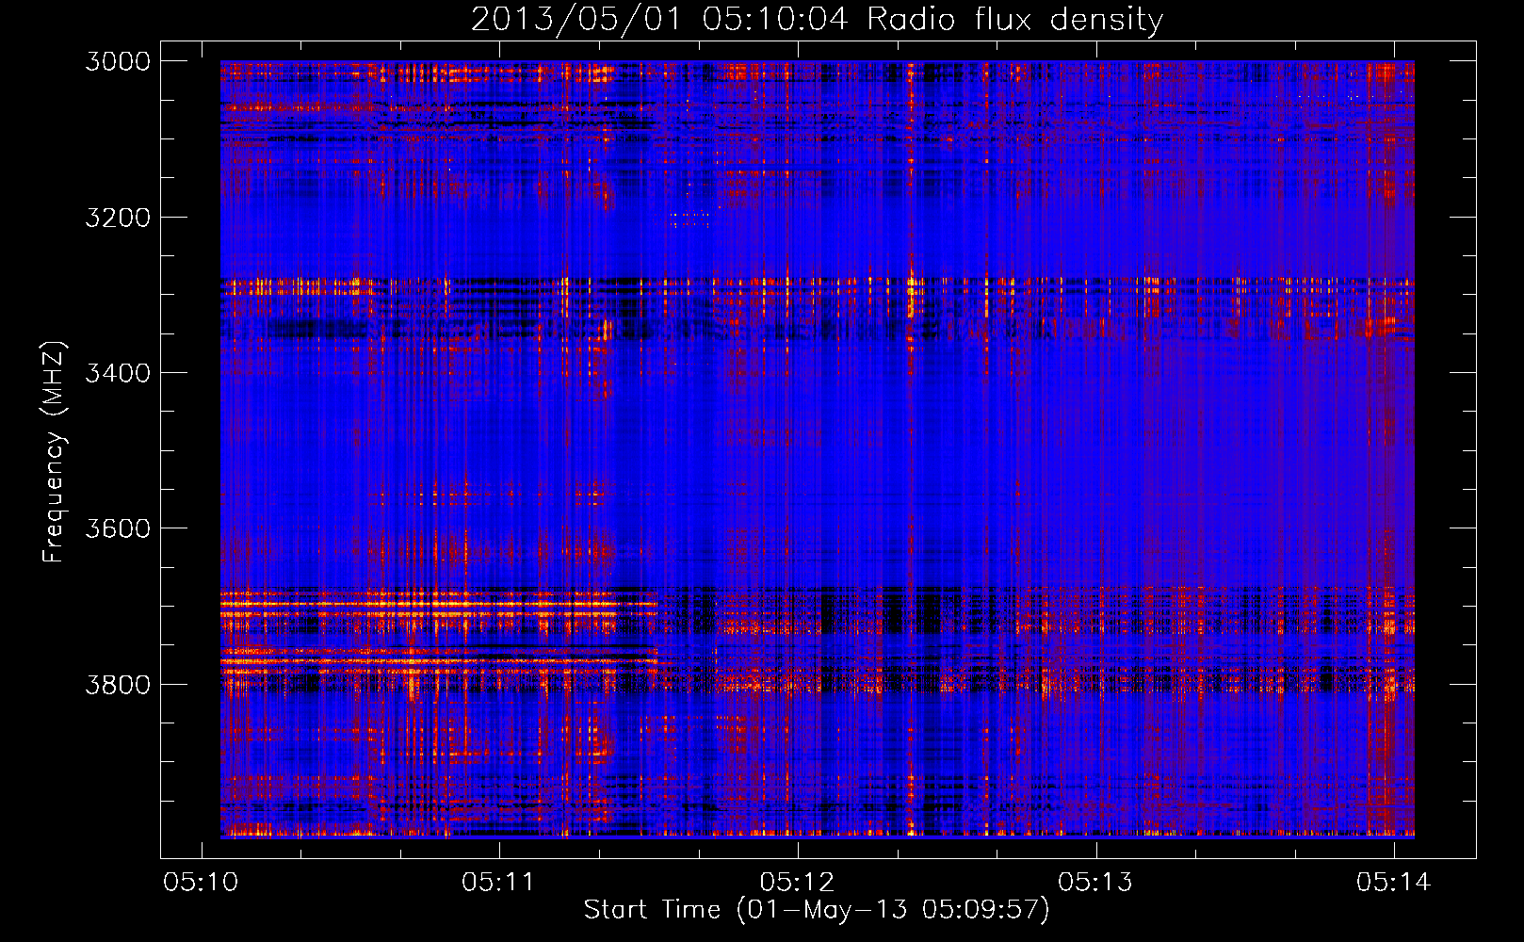
Task: Select the 3000 frequency tick label
Action: [x=118, y=61]
